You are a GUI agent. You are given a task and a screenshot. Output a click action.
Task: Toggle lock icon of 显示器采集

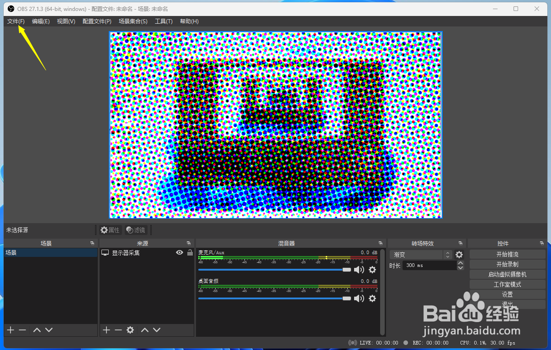[x=190, y=252]
